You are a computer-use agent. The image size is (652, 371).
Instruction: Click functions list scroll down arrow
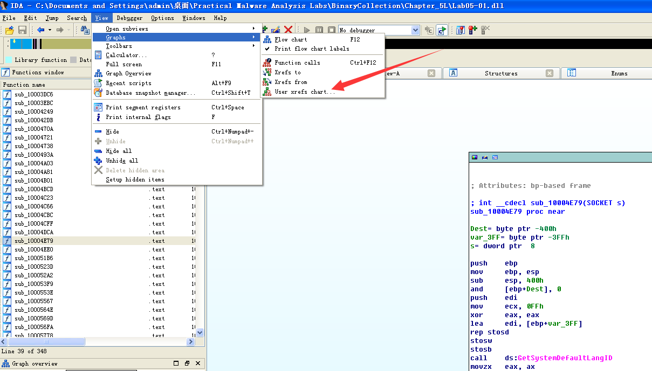click(x=200, y=333)
